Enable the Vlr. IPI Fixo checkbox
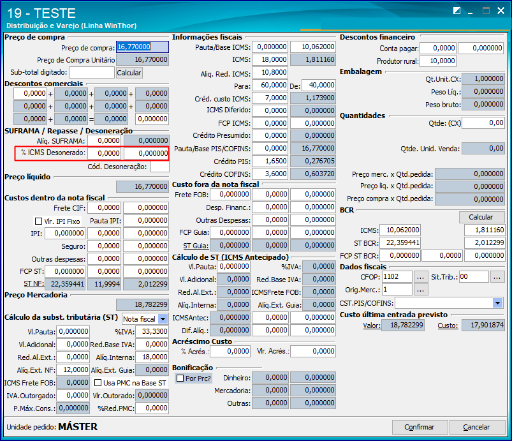Image resolution: width=512 pixels, height=441 pixels. tap(38, 221)
